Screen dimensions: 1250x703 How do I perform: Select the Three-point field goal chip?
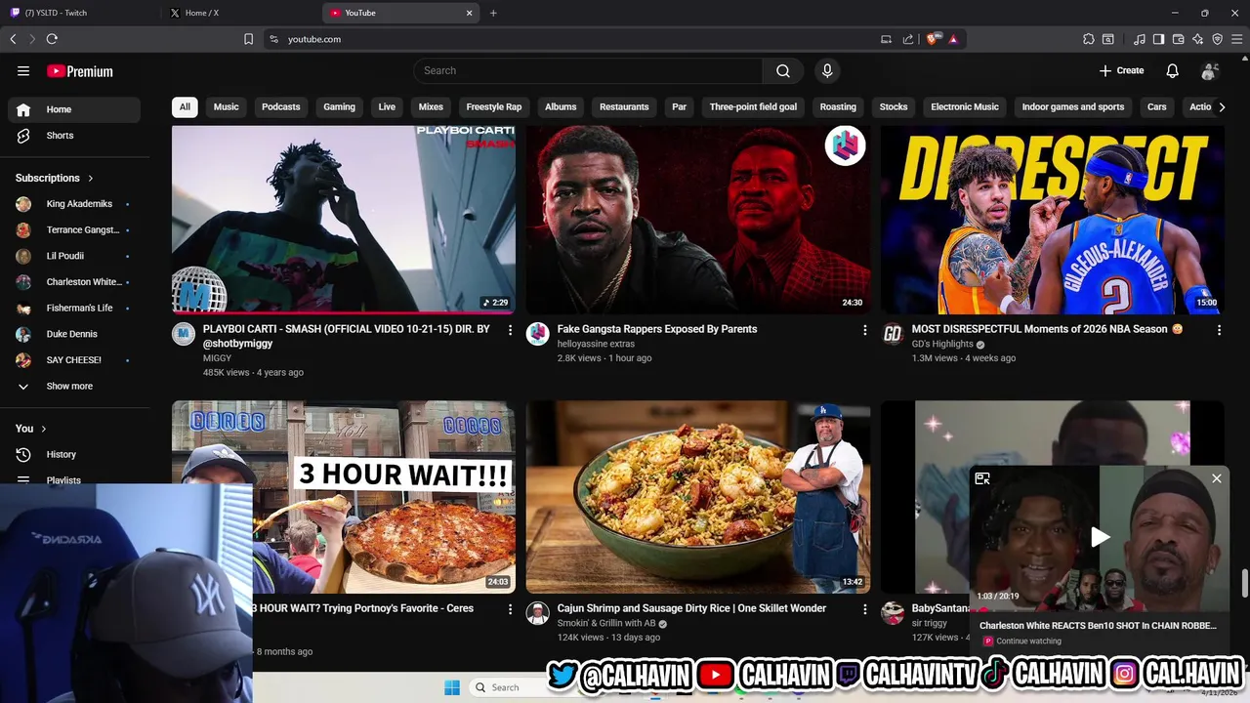click(753, 106)
